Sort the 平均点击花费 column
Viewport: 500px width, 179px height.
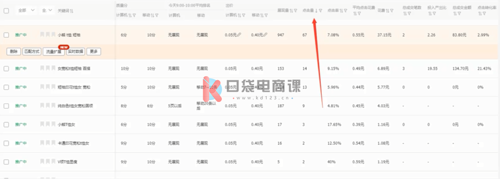pyautogui.click(x=355, y=13)
